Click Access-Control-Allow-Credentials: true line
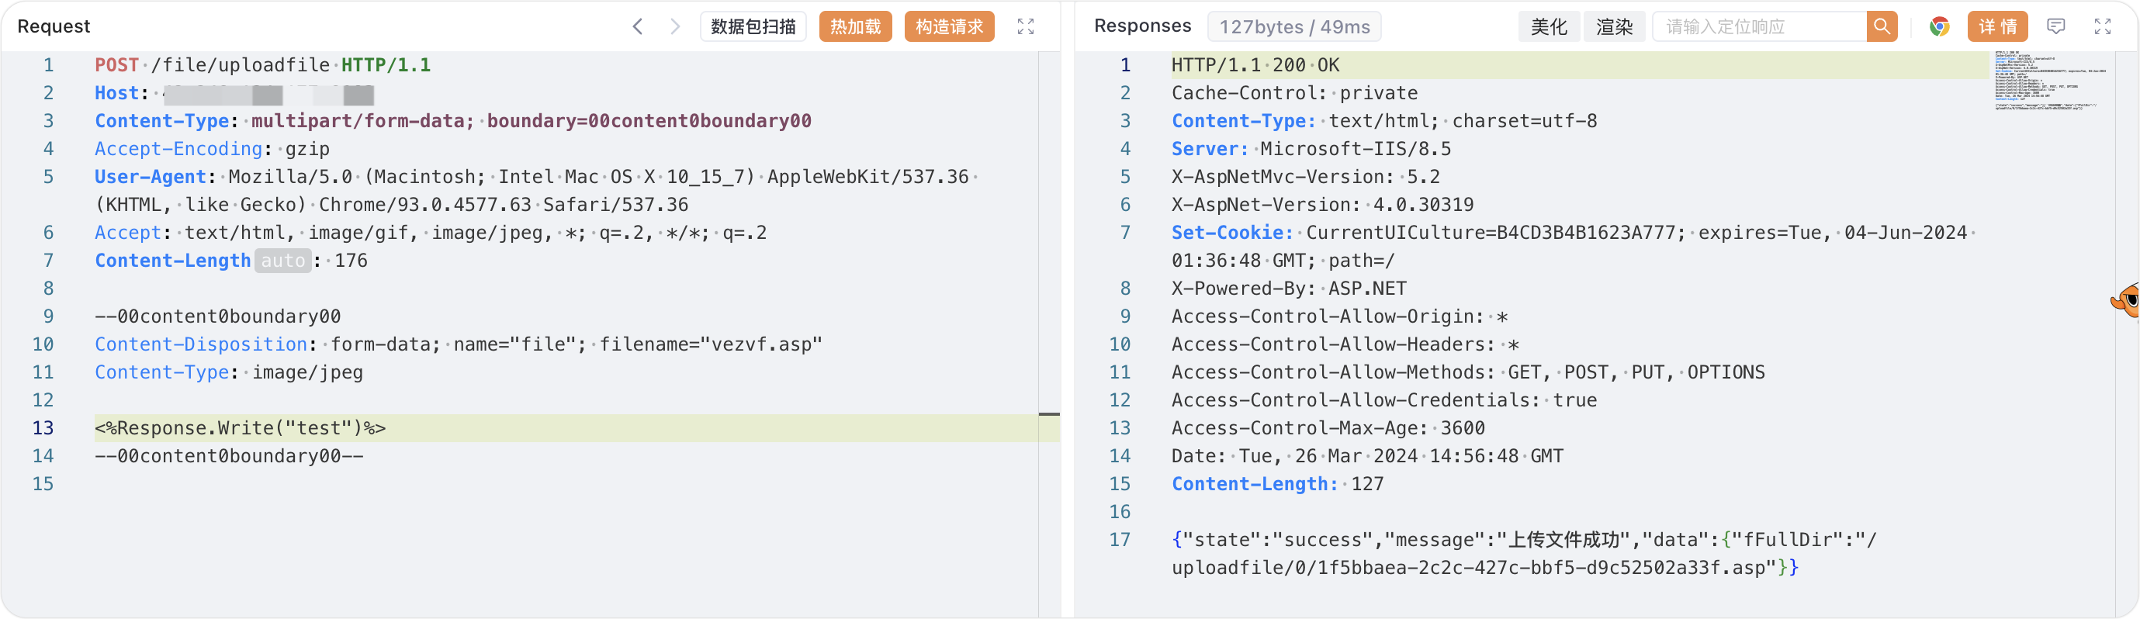The image size is (2140, 619). click(x=1384, y=400)
